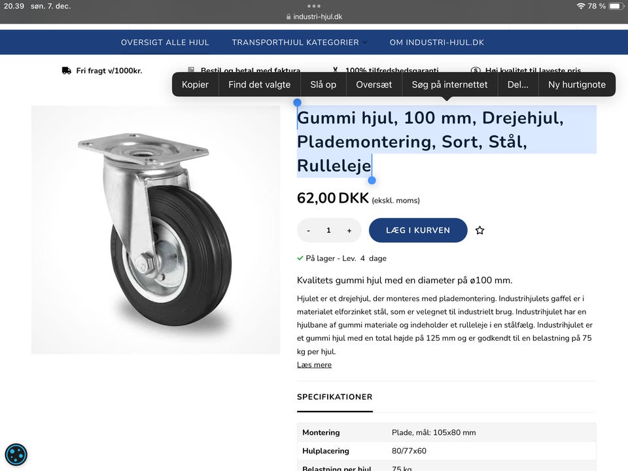Open Oversigt alle hjul navigation link
Image resolution: width=628 pixels, height=471 pixels.
[x=165, y=43]
